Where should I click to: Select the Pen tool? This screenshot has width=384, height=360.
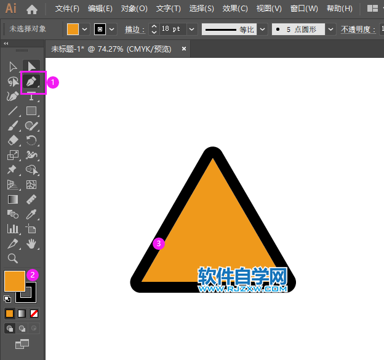(31, 82)
